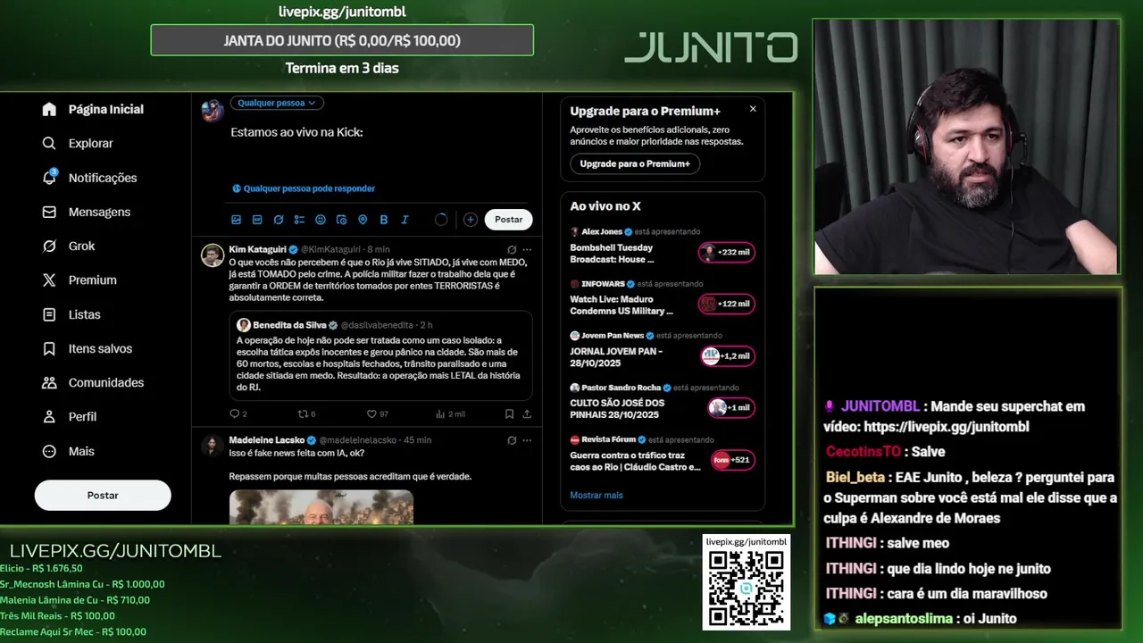1143x643 pixels.
Task: Open Notificações in sidebar
Action: (x=89, y=178)
